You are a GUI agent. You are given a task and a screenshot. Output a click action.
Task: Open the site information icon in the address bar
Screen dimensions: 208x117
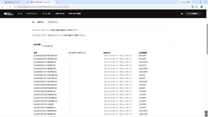click(x=15, y=7)
